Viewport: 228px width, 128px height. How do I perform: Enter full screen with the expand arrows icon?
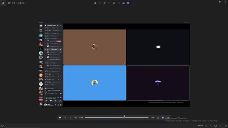click(x=226, y=126)
